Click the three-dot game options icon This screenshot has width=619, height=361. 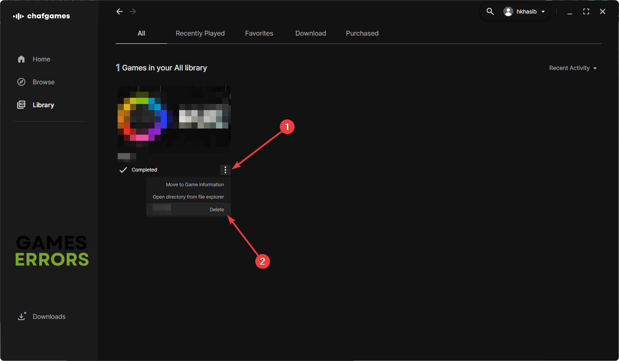tap(225, 170)
